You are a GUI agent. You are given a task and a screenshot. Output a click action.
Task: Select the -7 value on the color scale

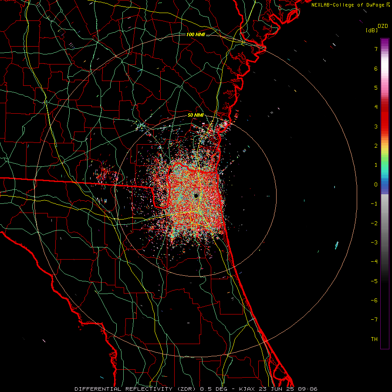pos(374,320)
